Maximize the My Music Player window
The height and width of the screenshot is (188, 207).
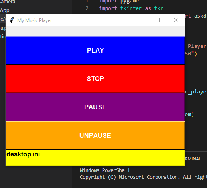[158, 20]
